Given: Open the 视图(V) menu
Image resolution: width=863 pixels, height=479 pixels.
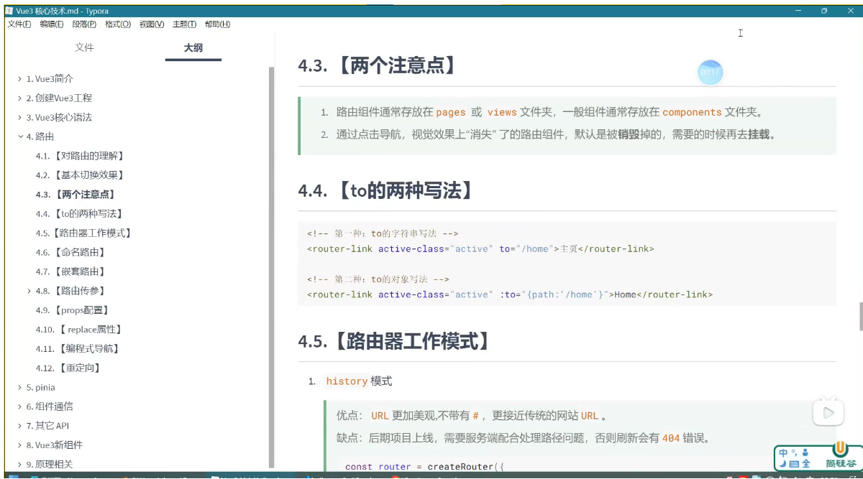Looking at the screenshot, I should click(152, 24).
